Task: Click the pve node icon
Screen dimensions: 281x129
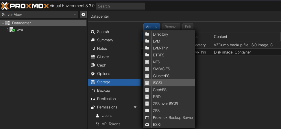Action: point(12,30)
